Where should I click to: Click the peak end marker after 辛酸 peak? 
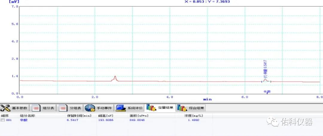click(x=271, y=81)
